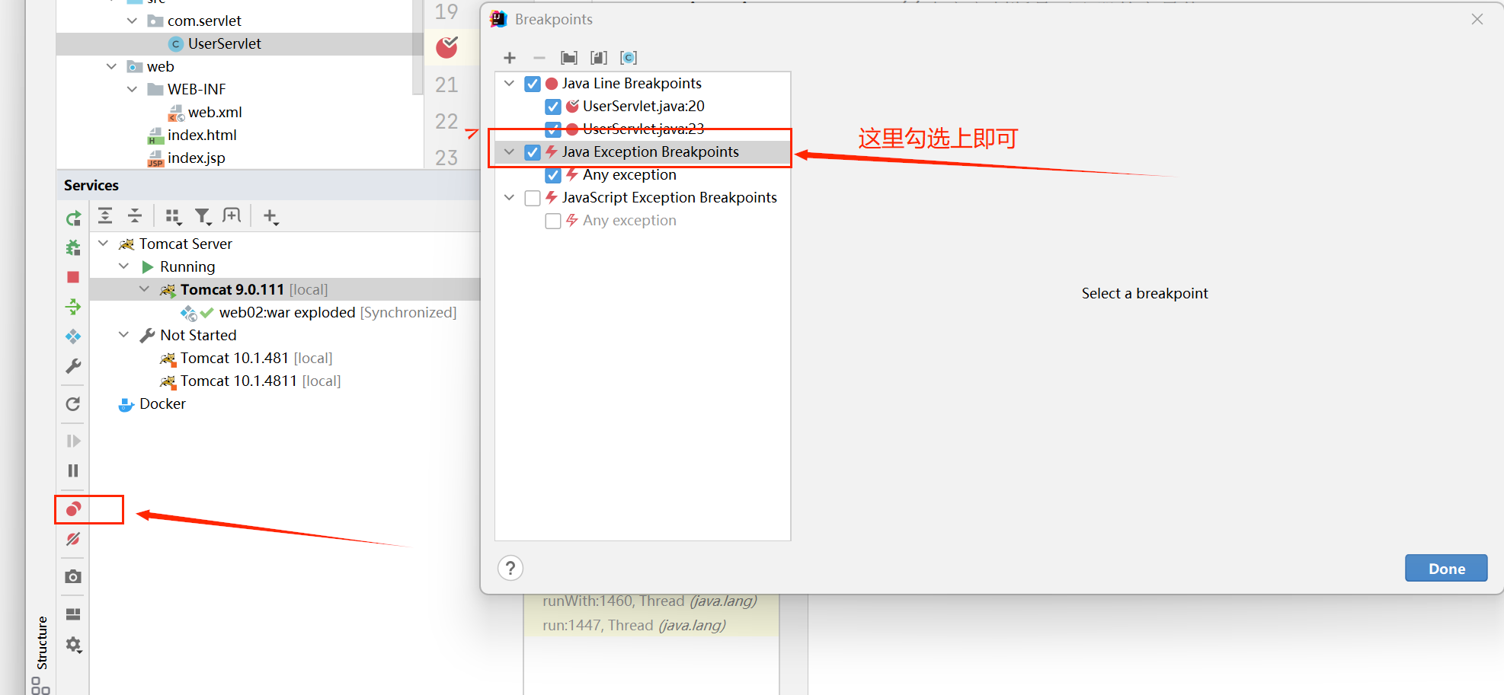Collapse the WEB-INF folder
The height and width of the screenshot is (695, 1504).
pyautogui.click(x=133, y=89)
